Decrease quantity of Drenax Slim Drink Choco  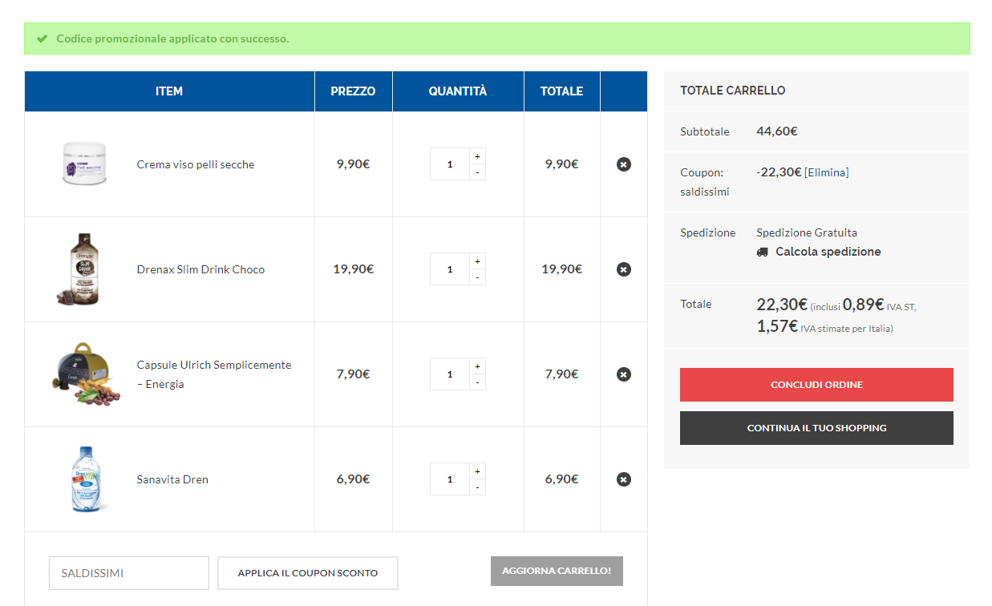pos(477,277)
